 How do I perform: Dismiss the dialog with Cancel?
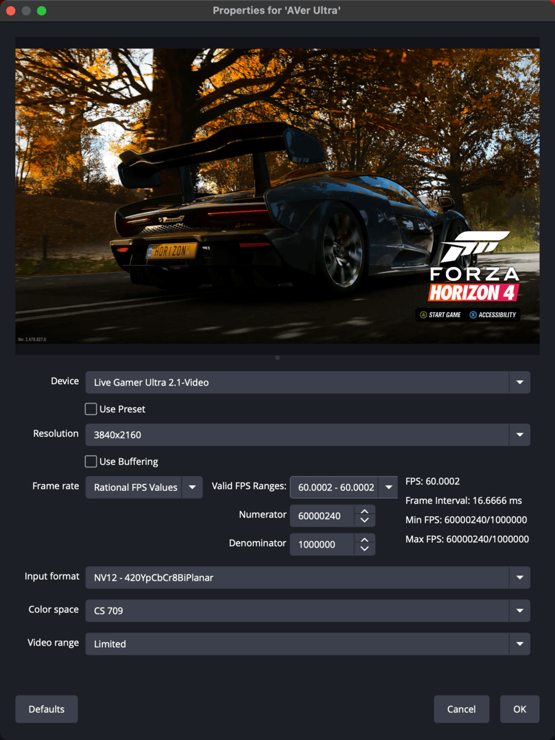point(461,709)
